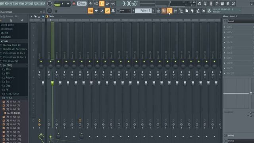This screenshot has height=143, width=254.
Task: Toggle the metronome icon
Action: 90,4
